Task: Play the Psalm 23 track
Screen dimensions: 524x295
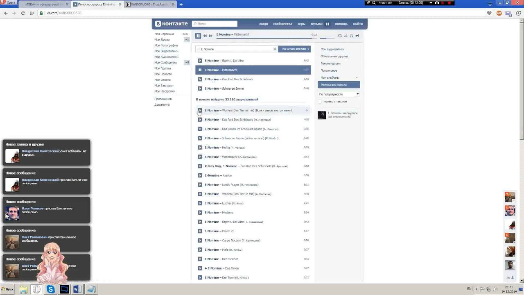Action: pos(200,231)
